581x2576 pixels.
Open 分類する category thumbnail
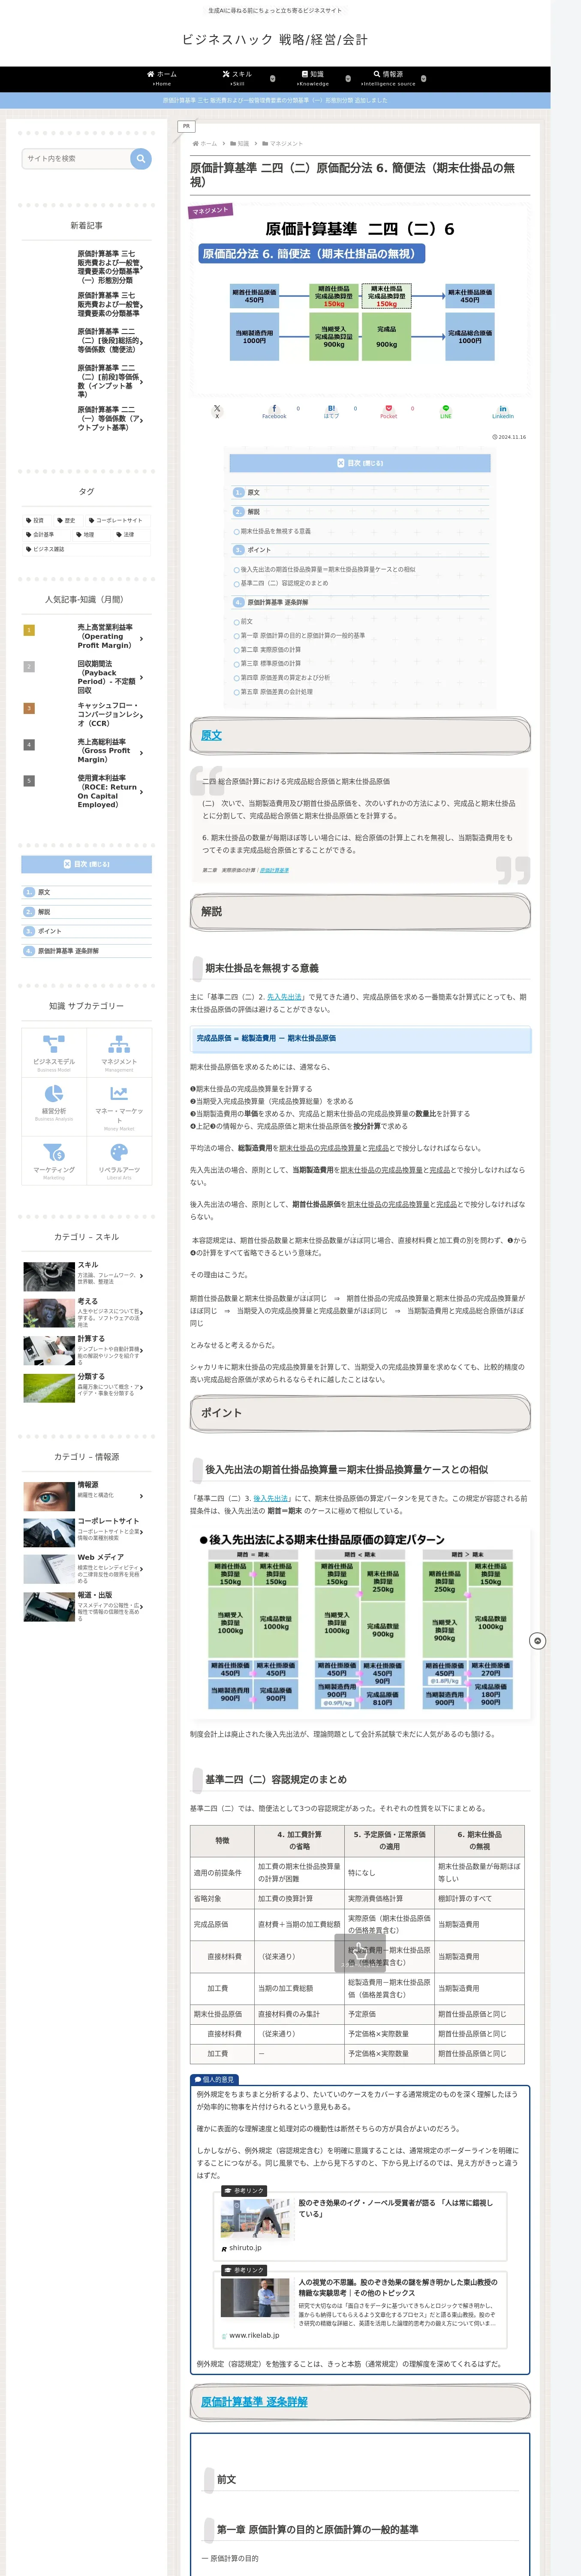coord(49,1387)
